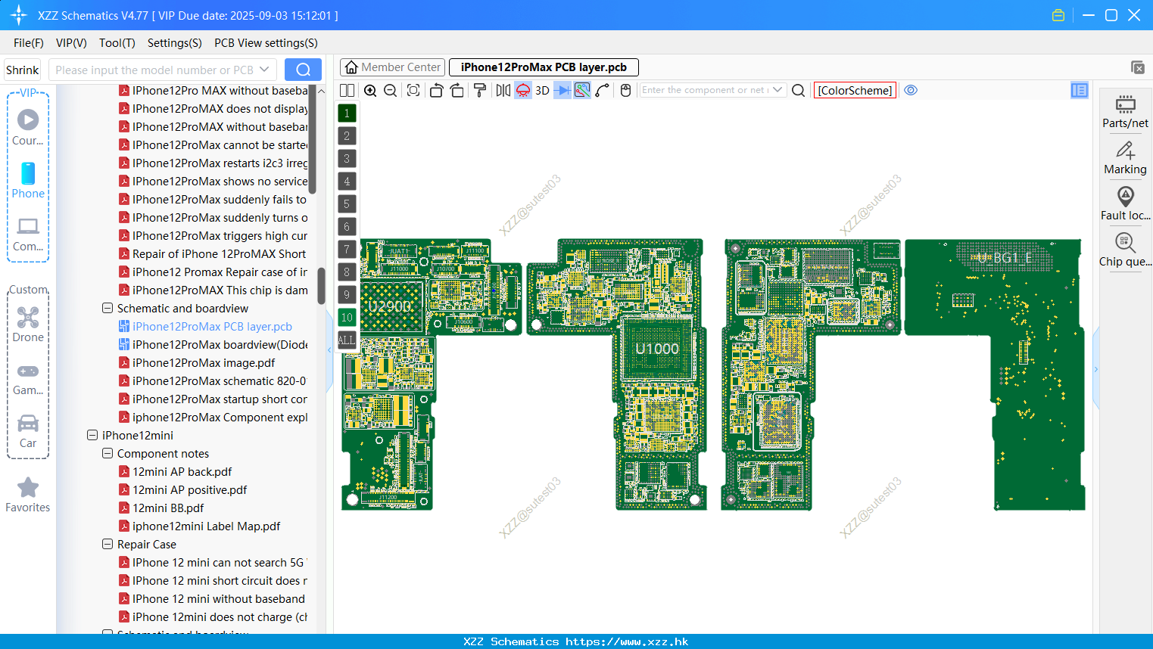Screen dimensions: 1153x649
Task: Select the paint roller highlight tool
Action: 480,90
